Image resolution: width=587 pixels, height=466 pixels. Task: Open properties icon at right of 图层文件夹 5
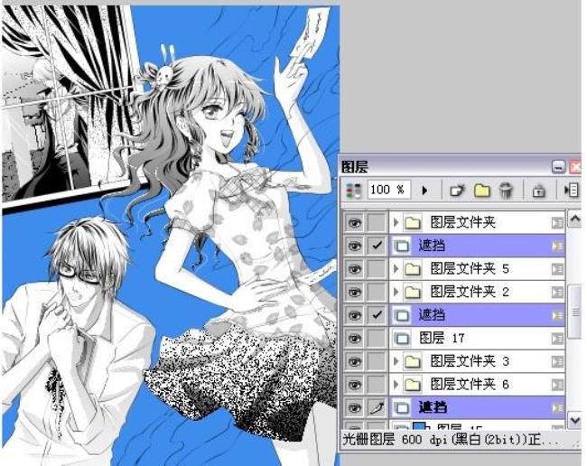557,269
